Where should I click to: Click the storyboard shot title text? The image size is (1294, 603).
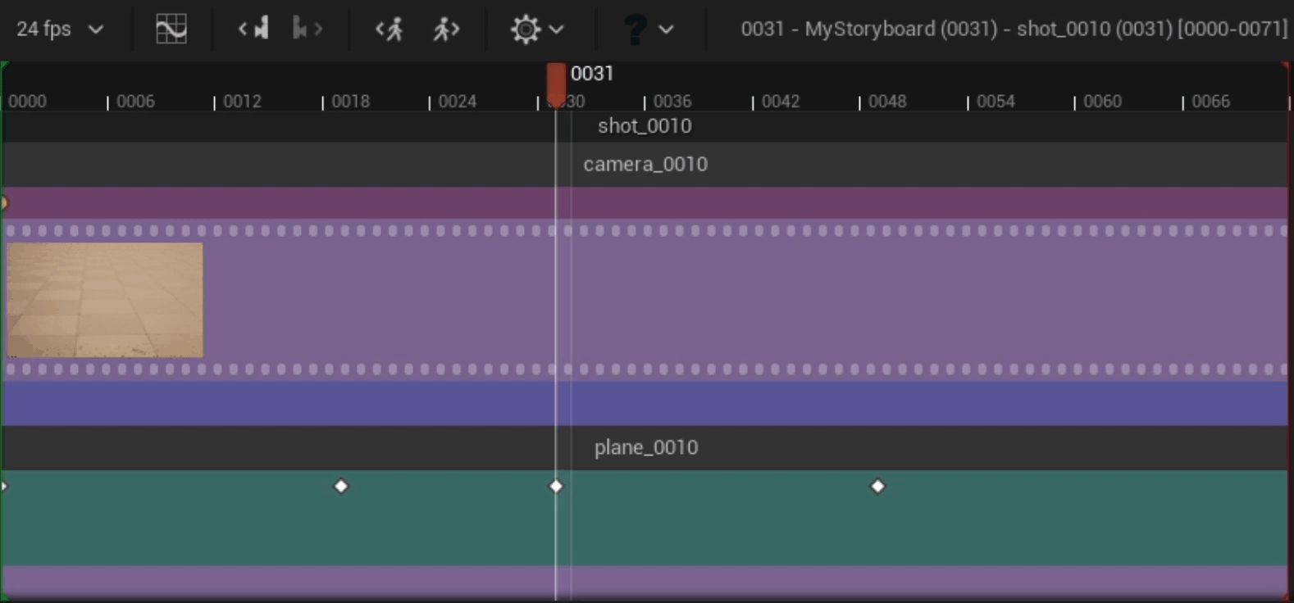click(x=1014, y=29)
